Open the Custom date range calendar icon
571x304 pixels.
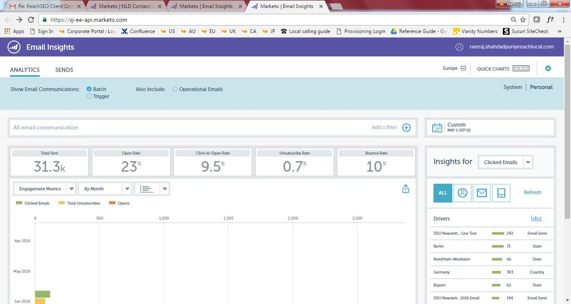tap(437, 127)
